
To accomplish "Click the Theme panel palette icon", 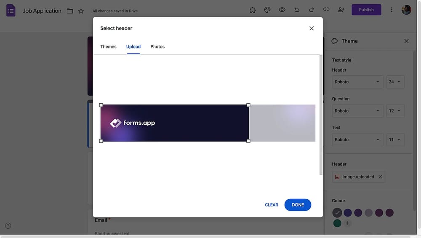I will [334, 41].
